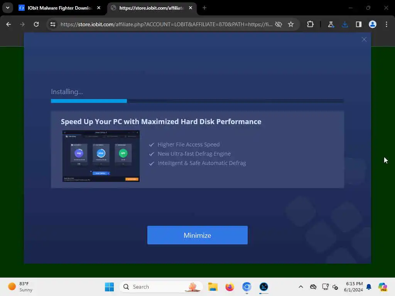This screenshot has height=296, width=395.
Task: Switch to IObit Malware Fighter Download tab
Action: click(x=59, y=8)
